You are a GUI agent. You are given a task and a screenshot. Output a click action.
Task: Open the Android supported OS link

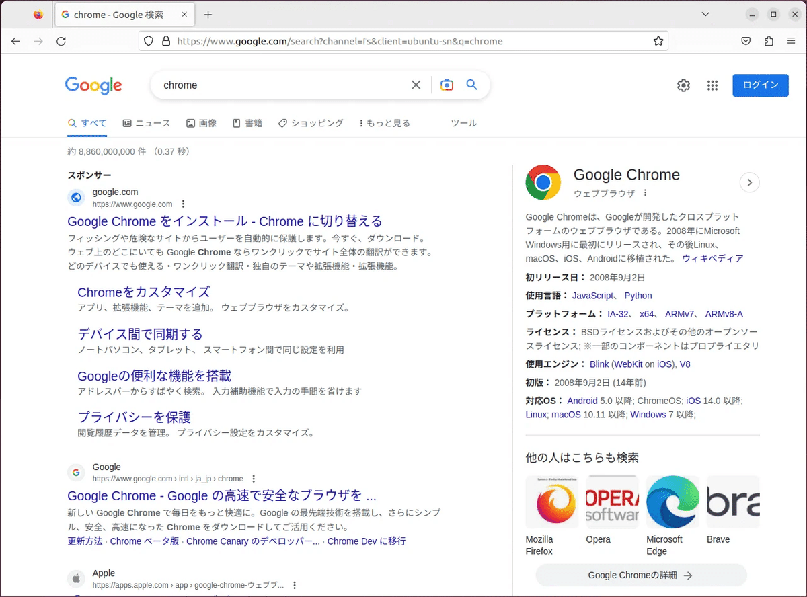pyautogui.click(x=582, y=401)
